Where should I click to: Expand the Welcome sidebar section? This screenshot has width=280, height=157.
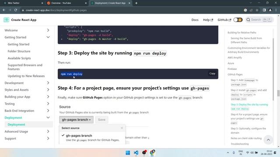(x=48, y=30)
